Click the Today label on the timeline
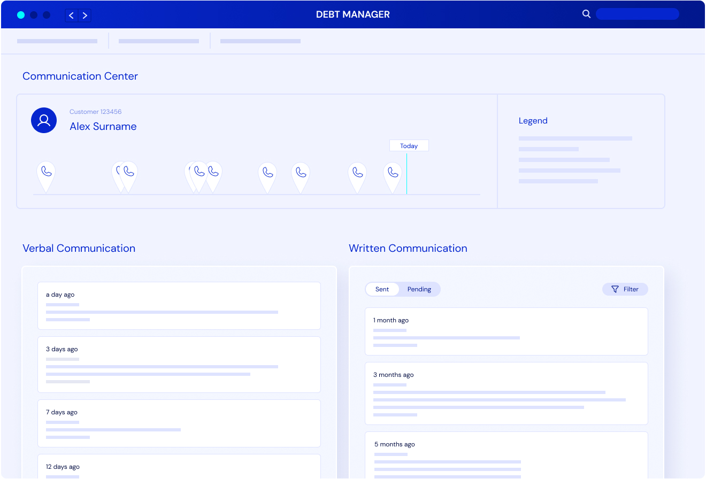706x479 pixels. (409, 146)
